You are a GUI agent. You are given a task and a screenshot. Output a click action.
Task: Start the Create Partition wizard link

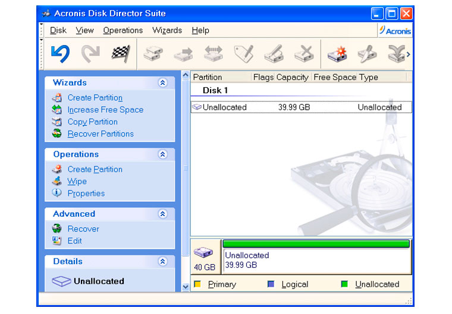coord(95,97)
